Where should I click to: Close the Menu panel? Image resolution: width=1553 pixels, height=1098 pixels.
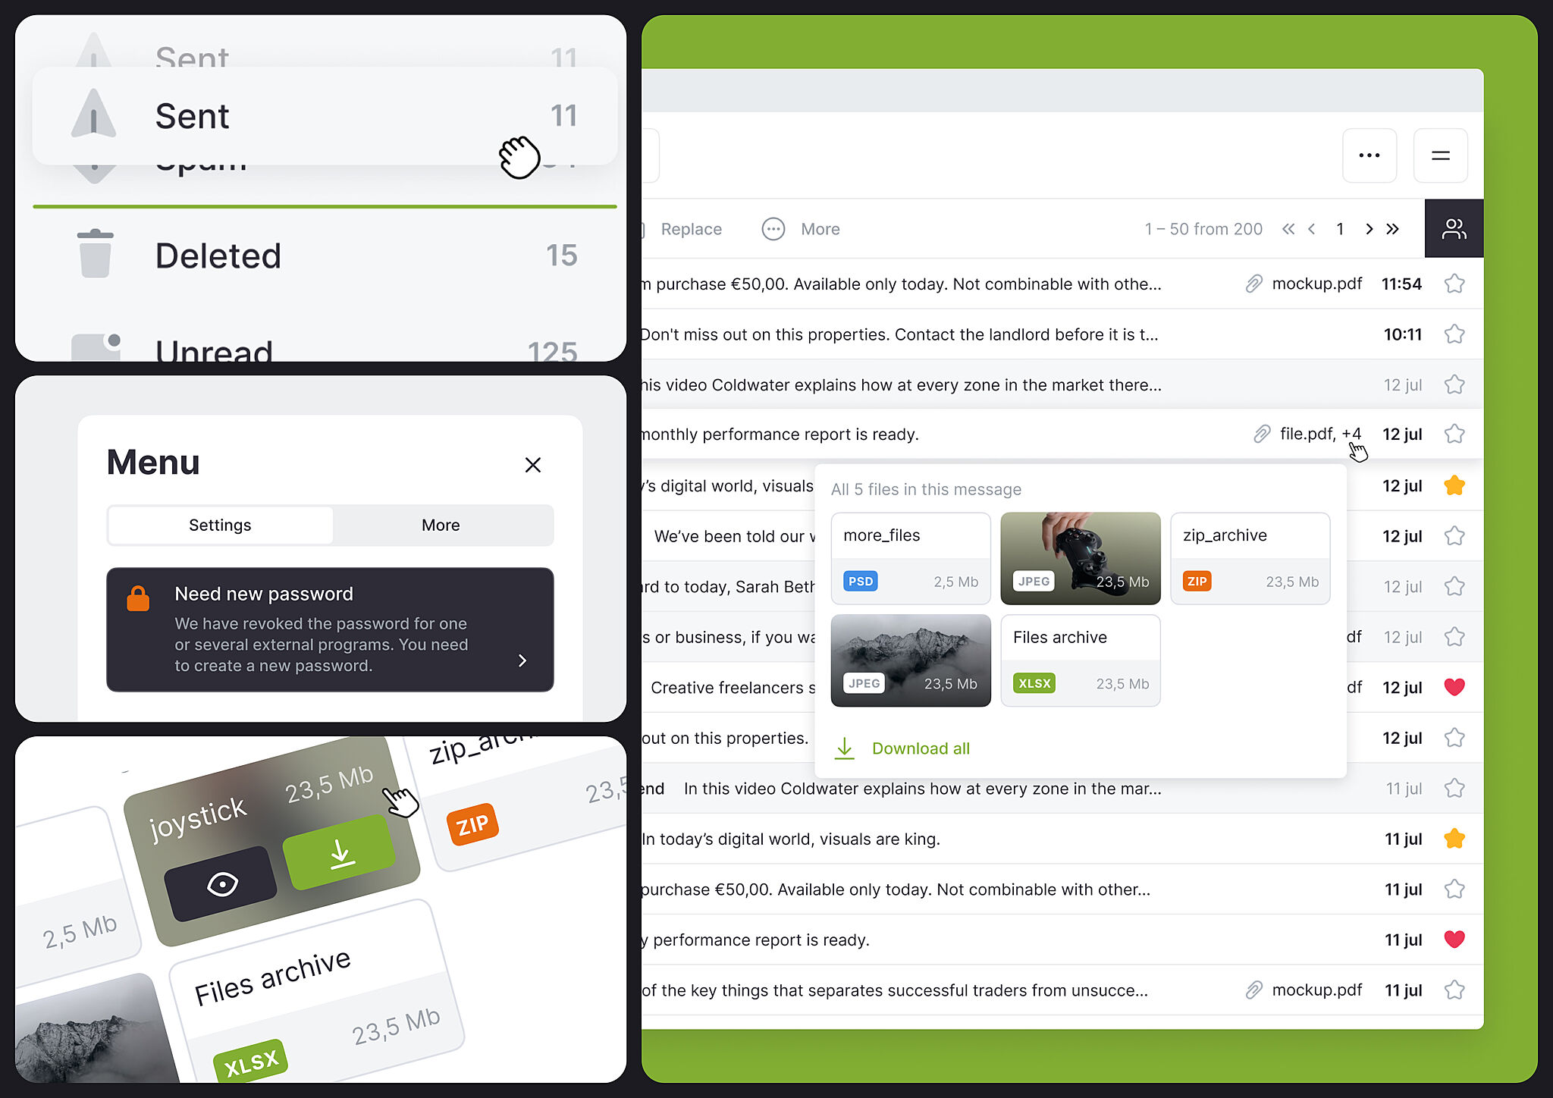(533, 465)
